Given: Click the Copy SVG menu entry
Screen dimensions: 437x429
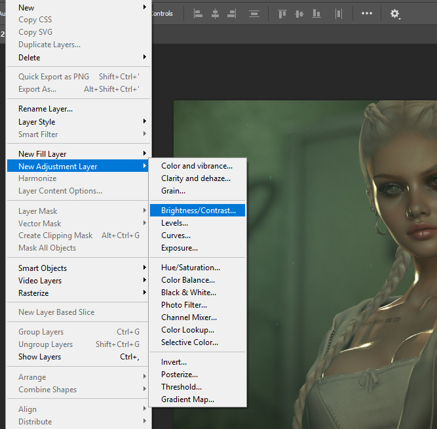Looking at the screenshot, I should (x=79, y=32).
